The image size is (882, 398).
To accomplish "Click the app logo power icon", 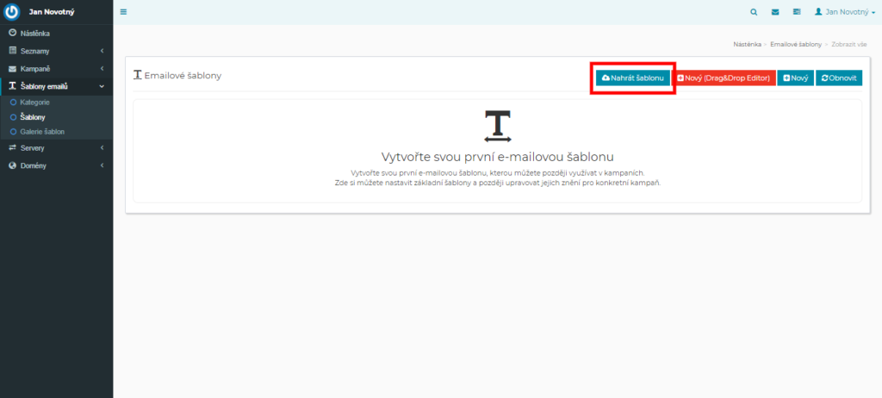I will (x=12, y=12).
